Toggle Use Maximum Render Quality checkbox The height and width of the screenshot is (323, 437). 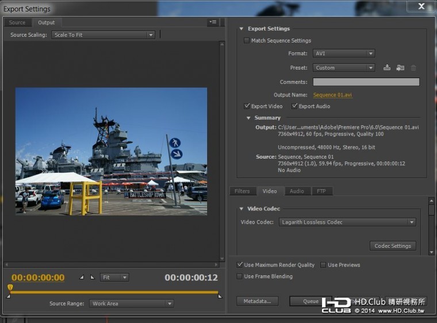[x=240, y=265]
